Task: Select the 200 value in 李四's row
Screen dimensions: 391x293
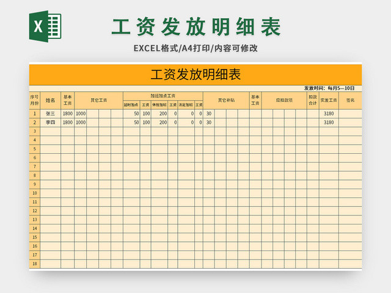Action: [x=159, y=122]
